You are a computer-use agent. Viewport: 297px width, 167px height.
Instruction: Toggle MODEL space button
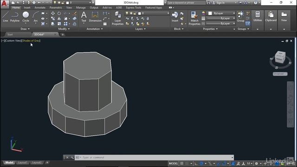click(173, 163)
